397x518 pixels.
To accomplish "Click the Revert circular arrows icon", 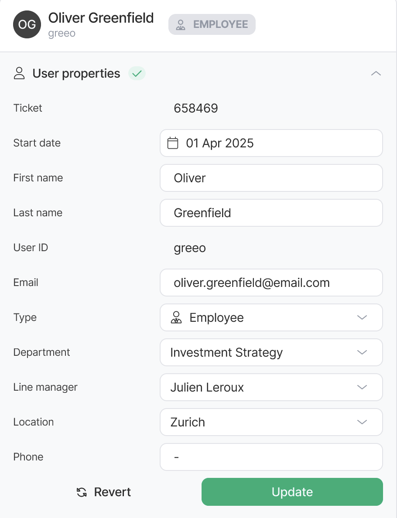I will 81,492.
